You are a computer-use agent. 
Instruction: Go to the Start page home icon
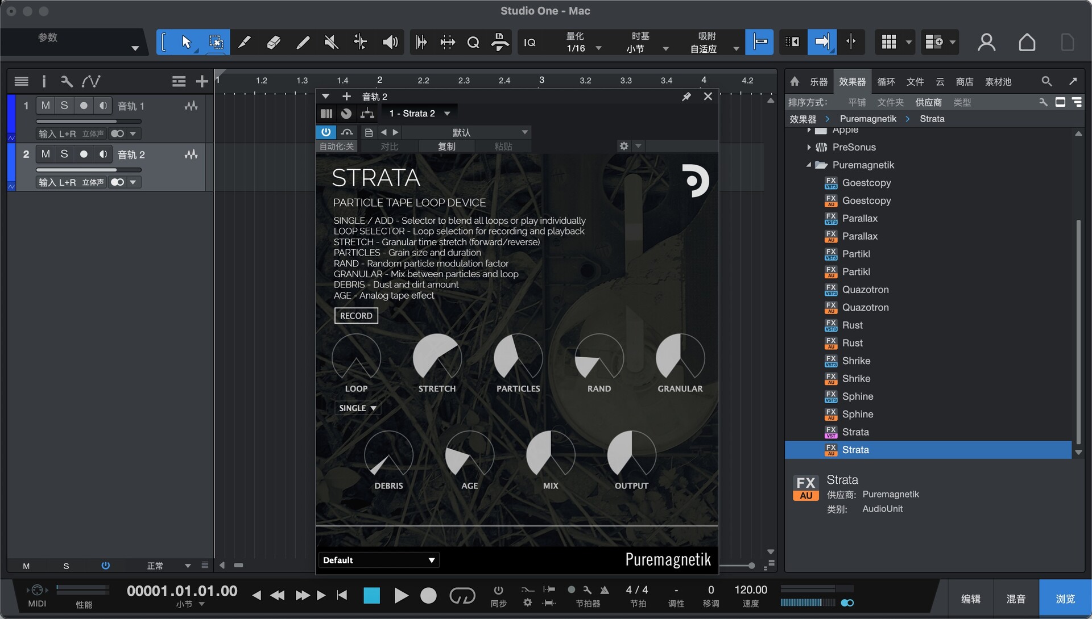[1027, 42]
